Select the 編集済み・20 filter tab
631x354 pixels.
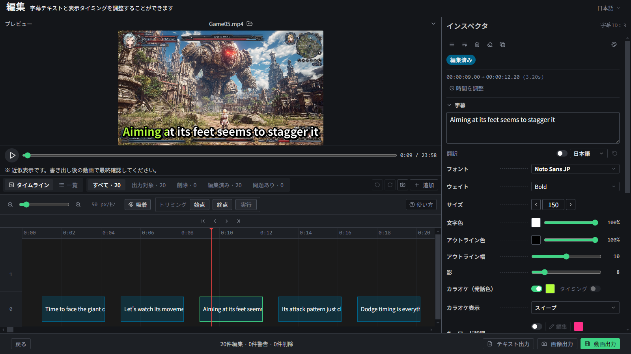(x=224, y=185)
